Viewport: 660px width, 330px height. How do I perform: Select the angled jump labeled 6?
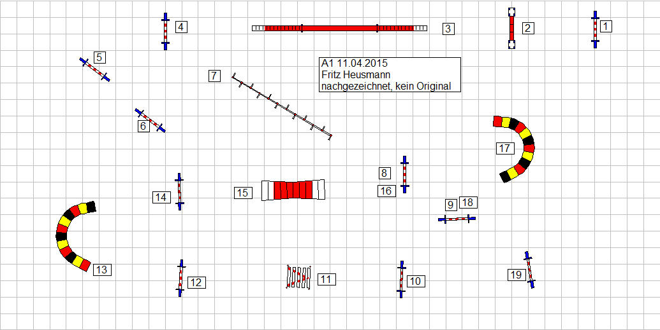point(150,120)
